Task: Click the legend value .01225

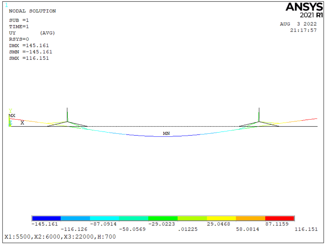Action: (187, 229)
